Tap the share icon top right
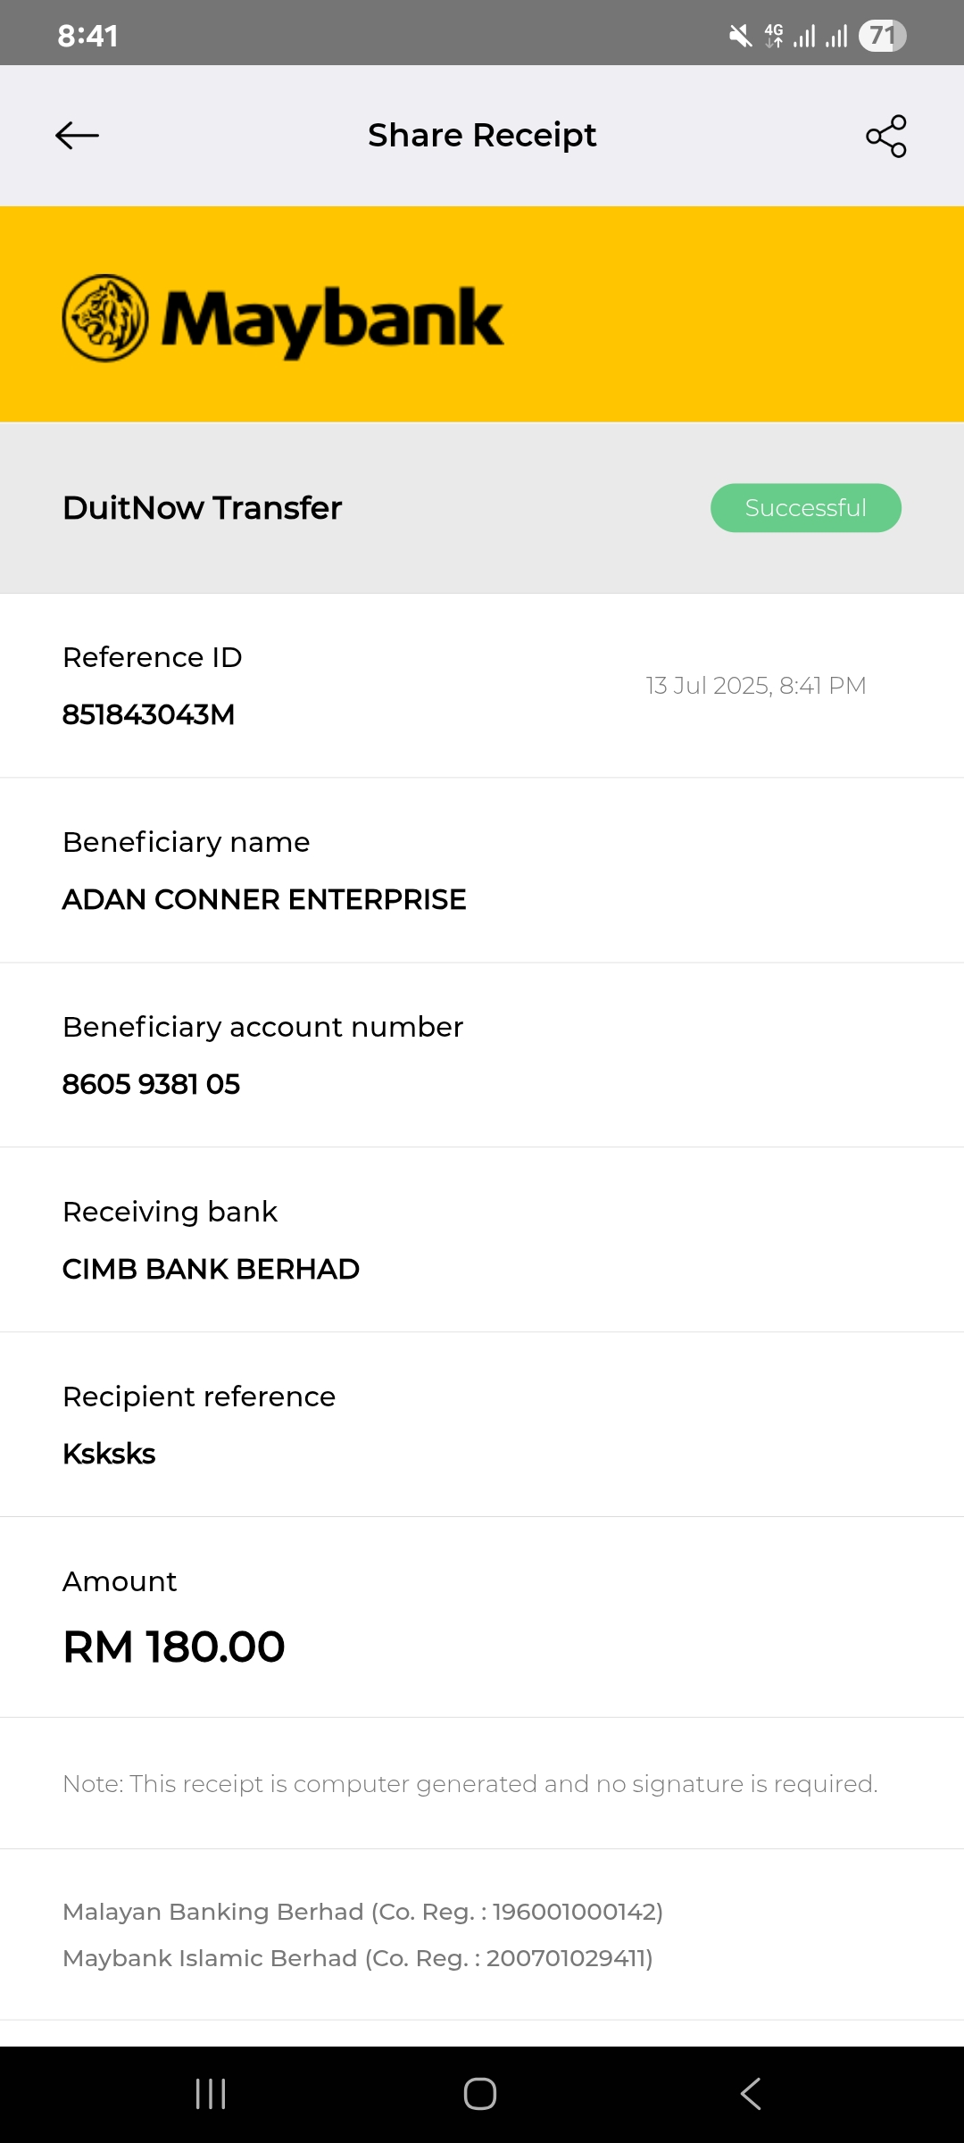The width and height of the screenshot is (964, 2143). (885, 136)
